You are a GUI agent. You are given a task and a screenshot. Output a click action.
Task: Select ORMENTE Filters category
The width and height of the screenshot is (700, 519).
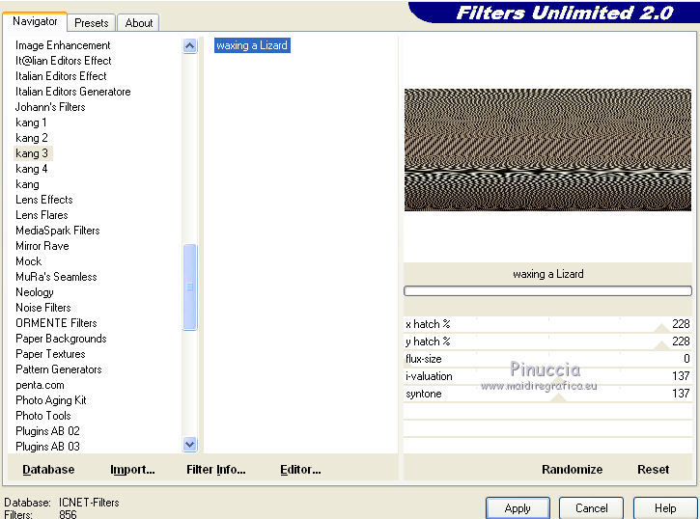[56, 323]
